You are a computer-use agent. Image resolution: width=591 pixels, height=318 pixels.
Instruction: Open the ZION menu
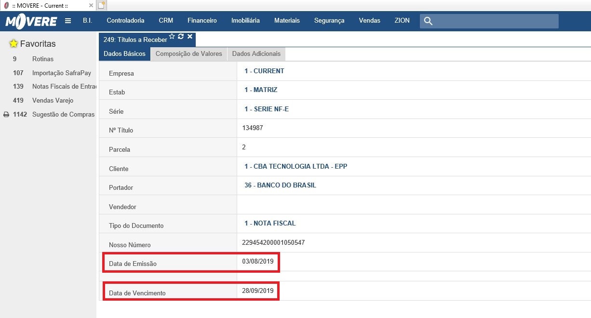tap(402, 21)
